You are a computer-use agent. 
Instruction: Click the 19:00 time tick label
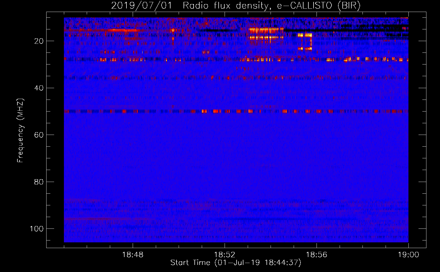408,255
